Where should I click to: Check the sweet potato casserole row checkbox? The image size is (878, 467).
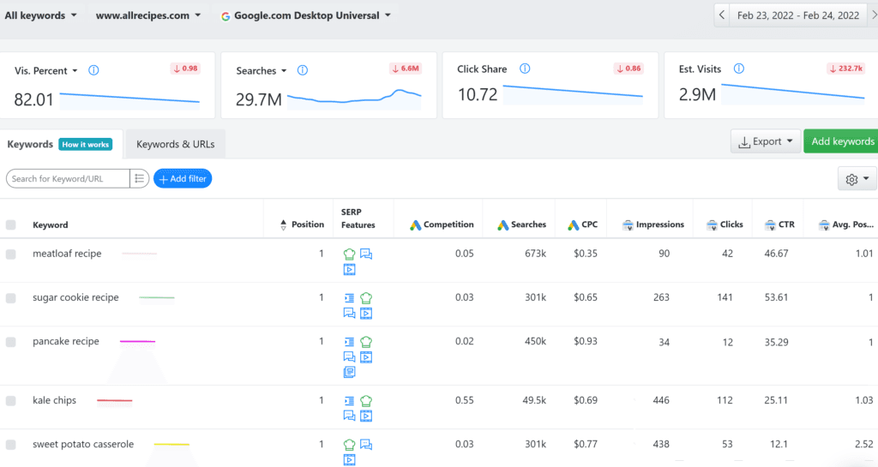coord(10,445)
